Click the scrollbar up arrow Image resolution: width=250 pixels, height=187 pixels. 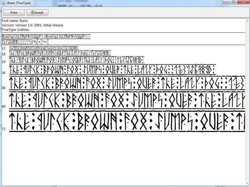tap(247, 20)
